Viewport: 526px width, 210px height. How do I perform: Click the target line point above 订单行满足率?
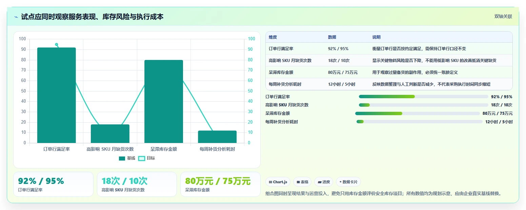57,44
